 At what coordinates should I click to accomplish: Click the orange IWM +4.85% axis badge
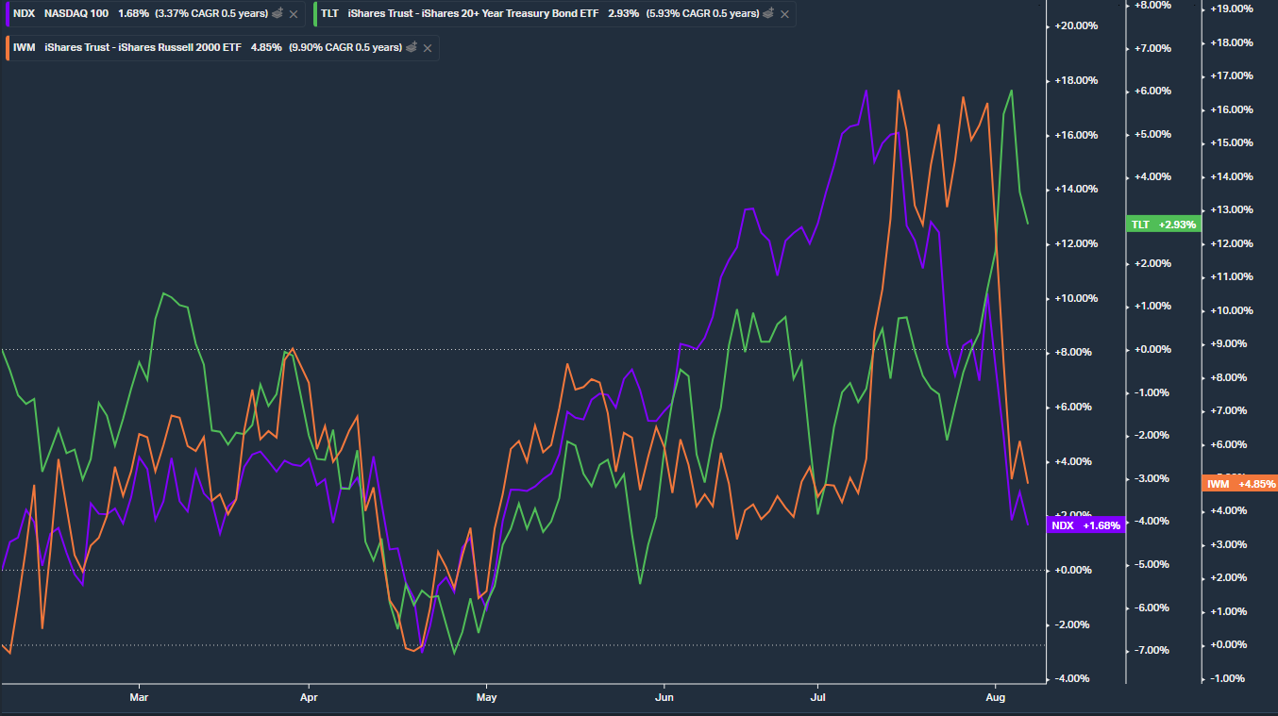click(1240, 484)
